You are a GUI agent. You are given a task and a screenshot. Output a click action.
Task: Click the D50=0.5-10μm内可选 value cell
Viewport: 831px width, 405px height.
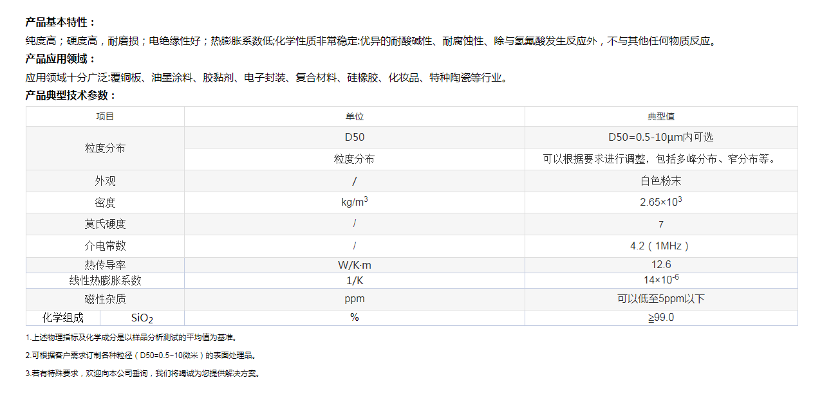(x=660, y=137)
